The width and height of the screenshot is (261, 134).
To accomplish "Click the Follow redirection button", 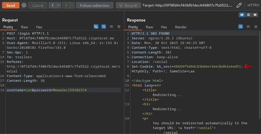I will [x=94, y=5].
